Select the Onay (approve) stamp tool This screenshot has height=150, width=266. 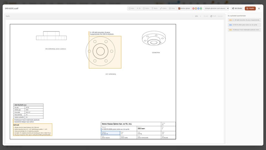pyautogui.click(x=172, y=8)
